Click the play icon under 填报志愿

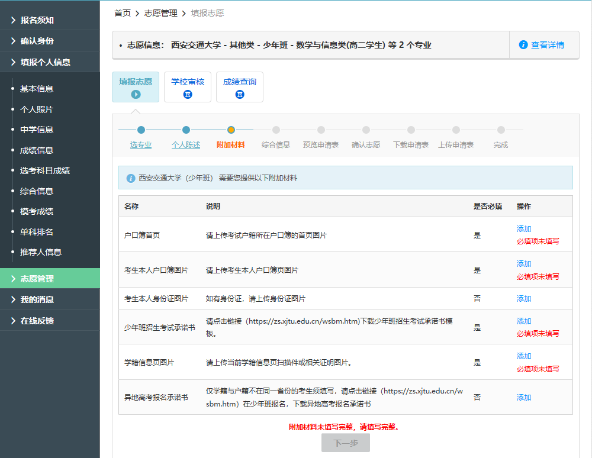(136, 94)
